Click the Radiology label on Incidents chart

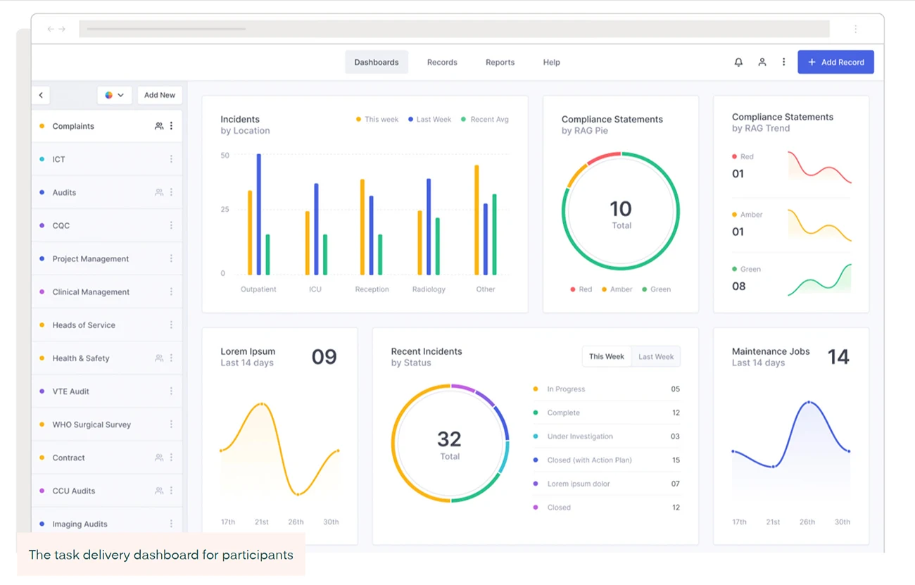[429, 289]
